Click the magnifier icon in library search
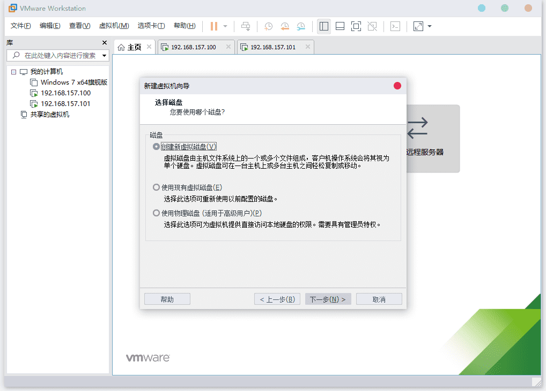 (x=16, y=55)
